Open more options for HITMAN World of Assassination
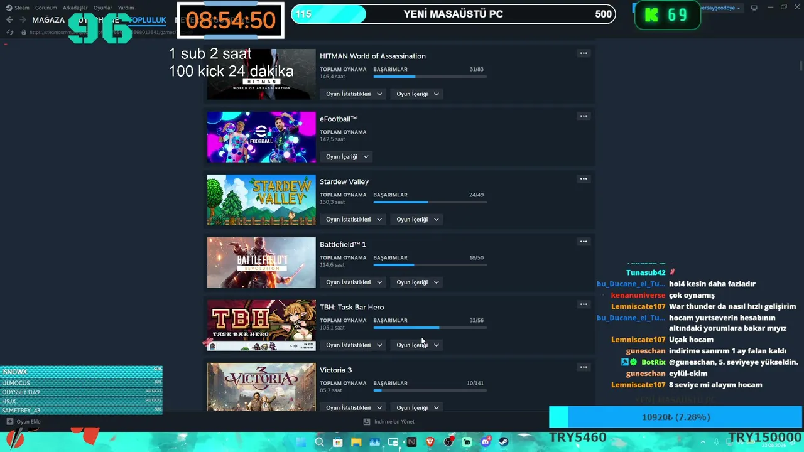Viewport: 804px width, 452px height. click(x=584, y=53)
